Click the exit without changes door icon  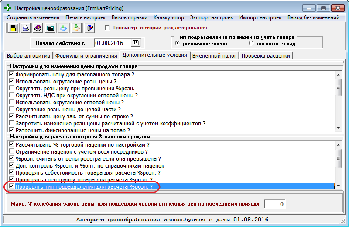pos(89,28)
